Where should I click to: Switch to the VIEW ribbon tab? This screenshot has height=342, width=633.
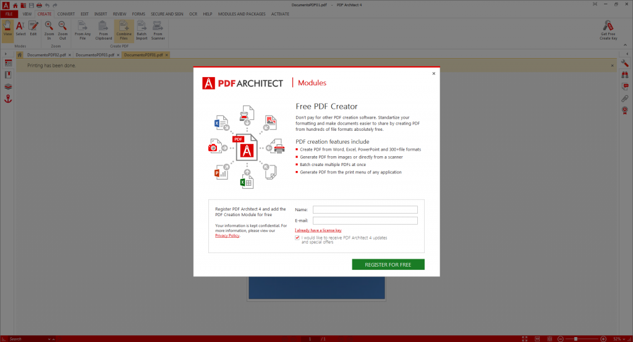pyautogui.click(x=27, y=14)
